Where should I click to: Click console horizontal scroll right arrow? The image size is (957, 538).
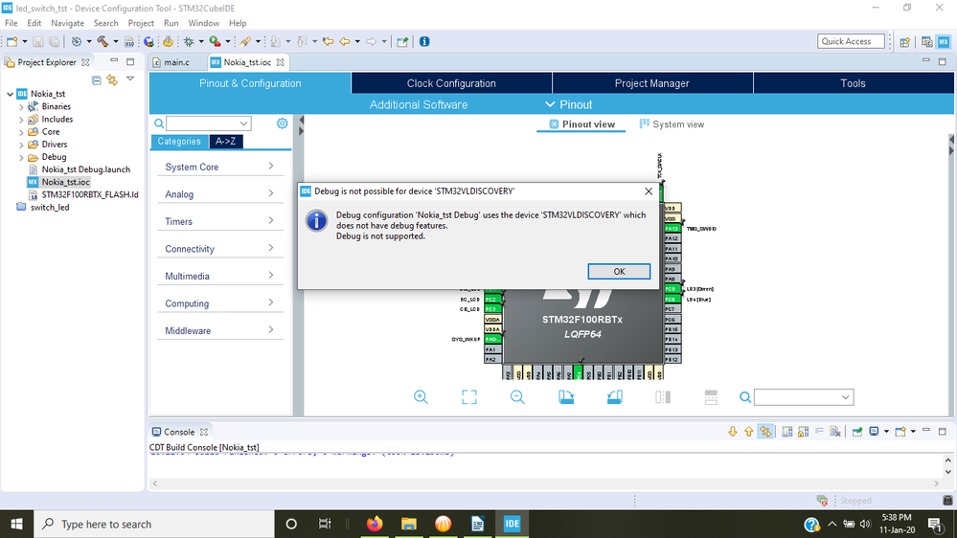pos(936,483)
